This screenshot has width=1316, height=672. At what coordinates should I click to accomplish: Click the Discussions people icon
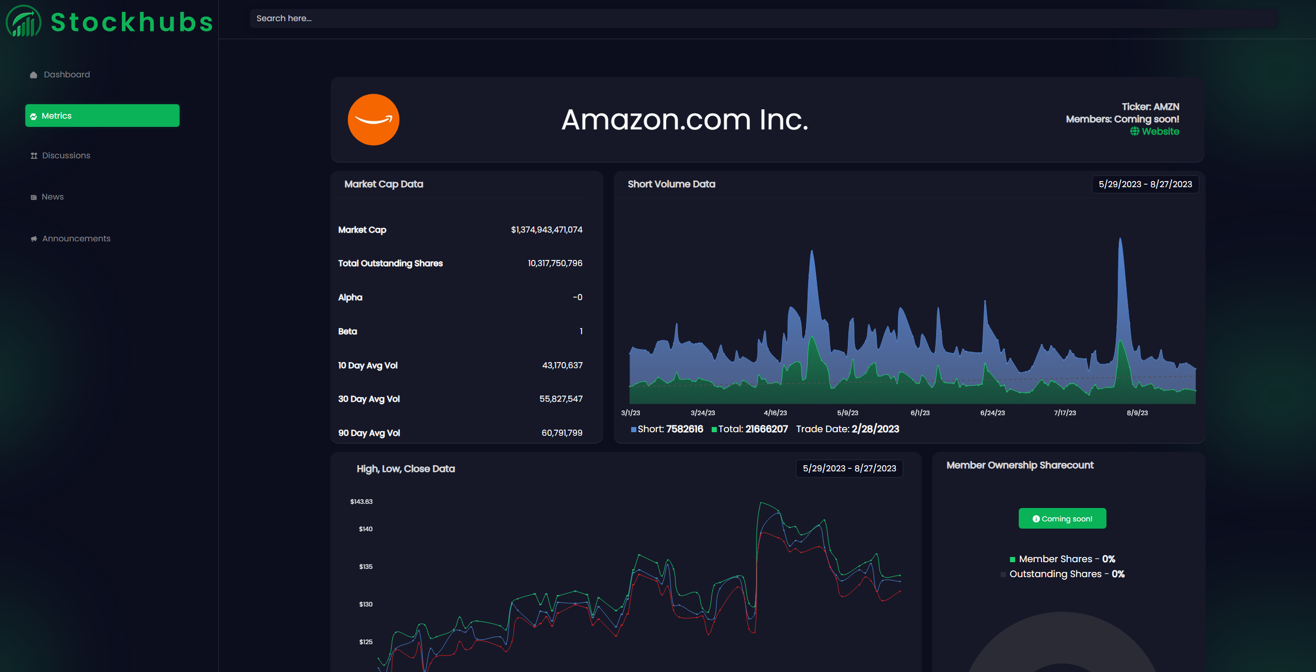34,156
